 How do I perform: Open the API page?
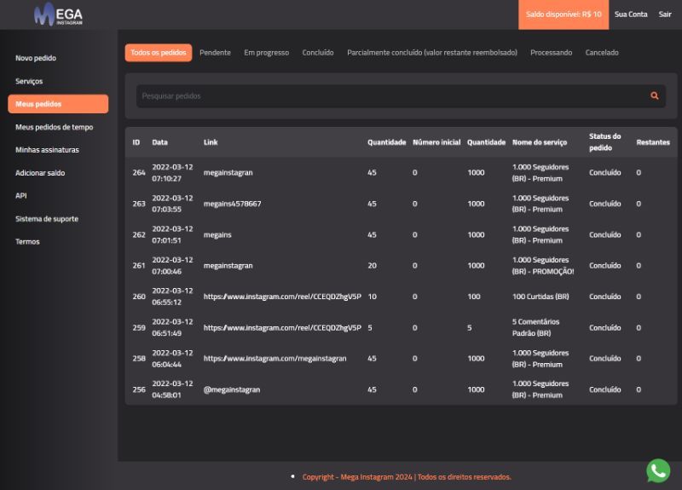(20, 196)
